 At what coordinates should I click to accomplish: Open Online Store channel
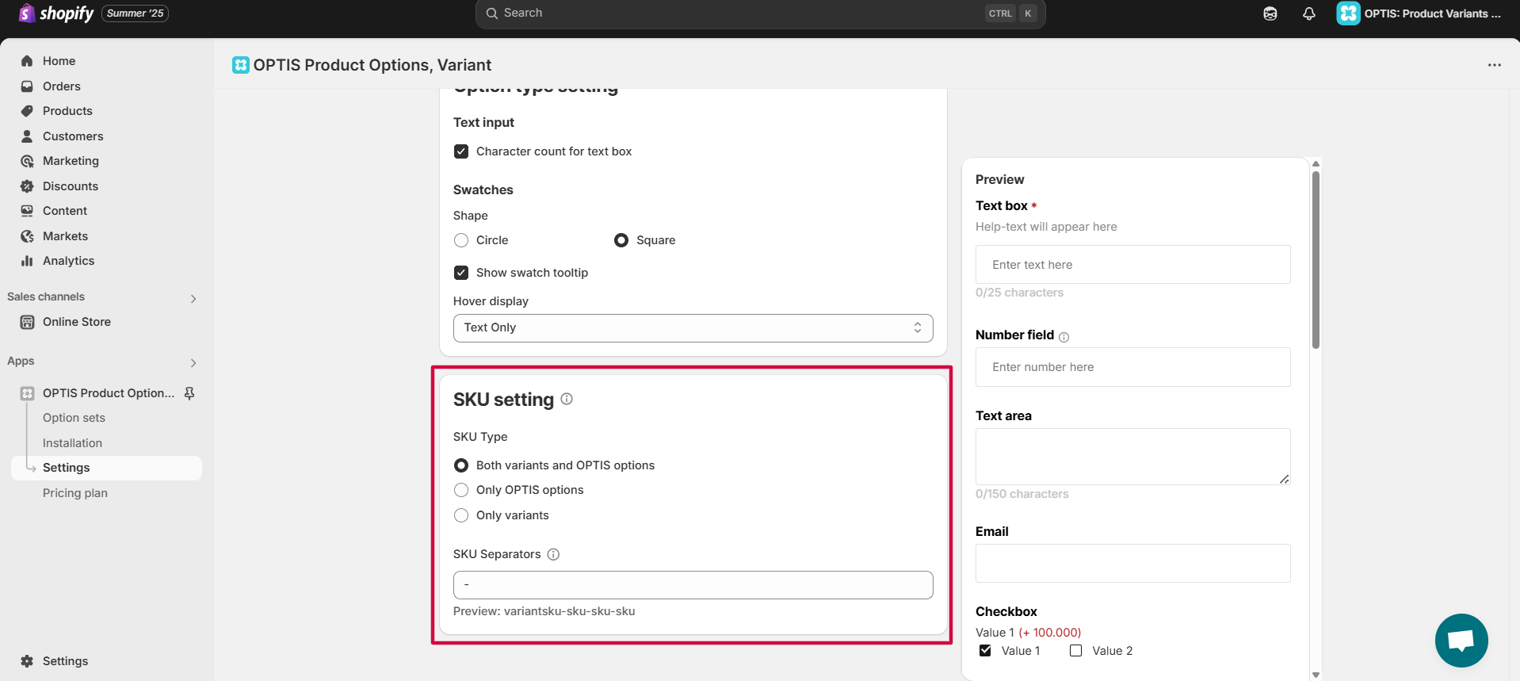(x=77, y=322)
